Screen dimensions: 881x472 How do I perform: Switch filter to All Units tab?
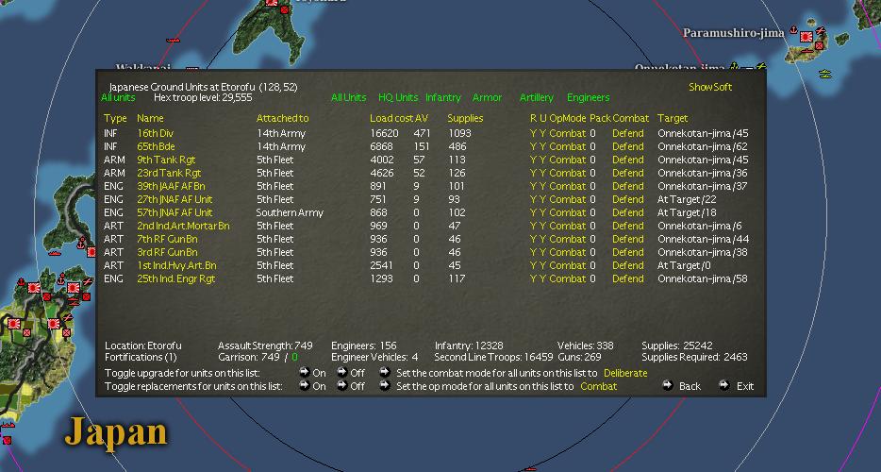(x=348, y=97)
